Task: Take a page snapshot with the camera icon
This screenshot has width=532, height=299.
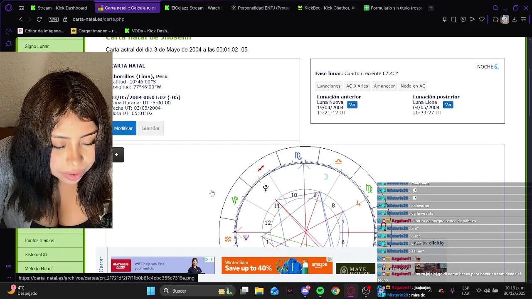Action: point(454,19)
